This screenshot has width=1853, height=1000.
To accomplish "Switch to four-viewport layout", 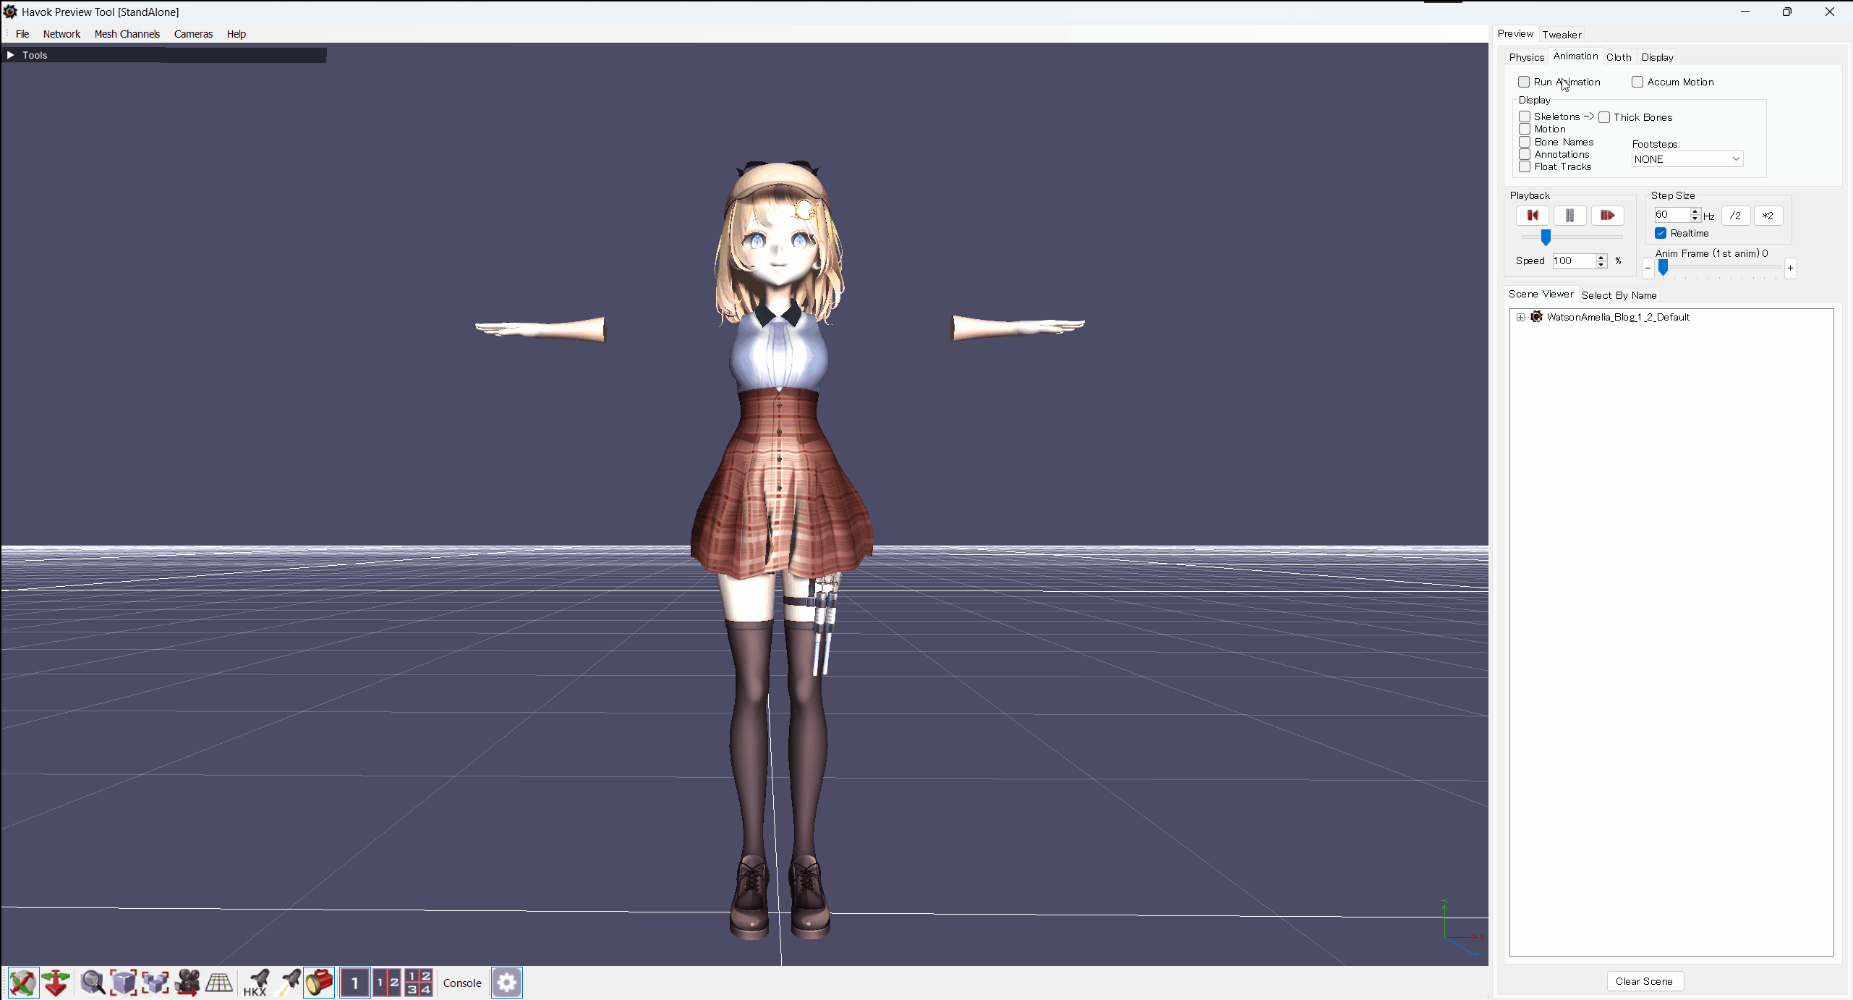I will (x=419, y=983).
